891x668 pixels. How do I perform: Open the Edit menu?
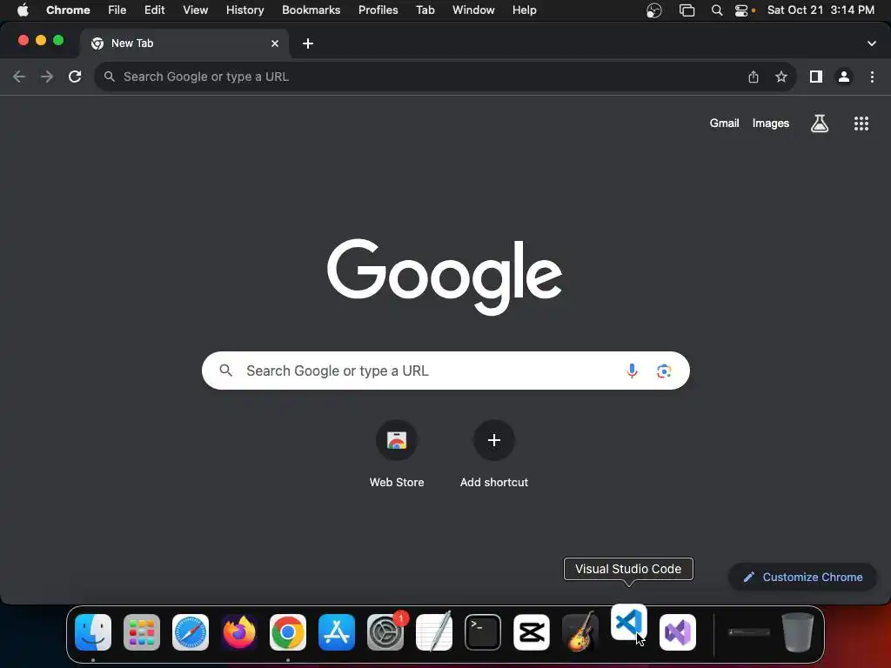[x=154, y=10]
